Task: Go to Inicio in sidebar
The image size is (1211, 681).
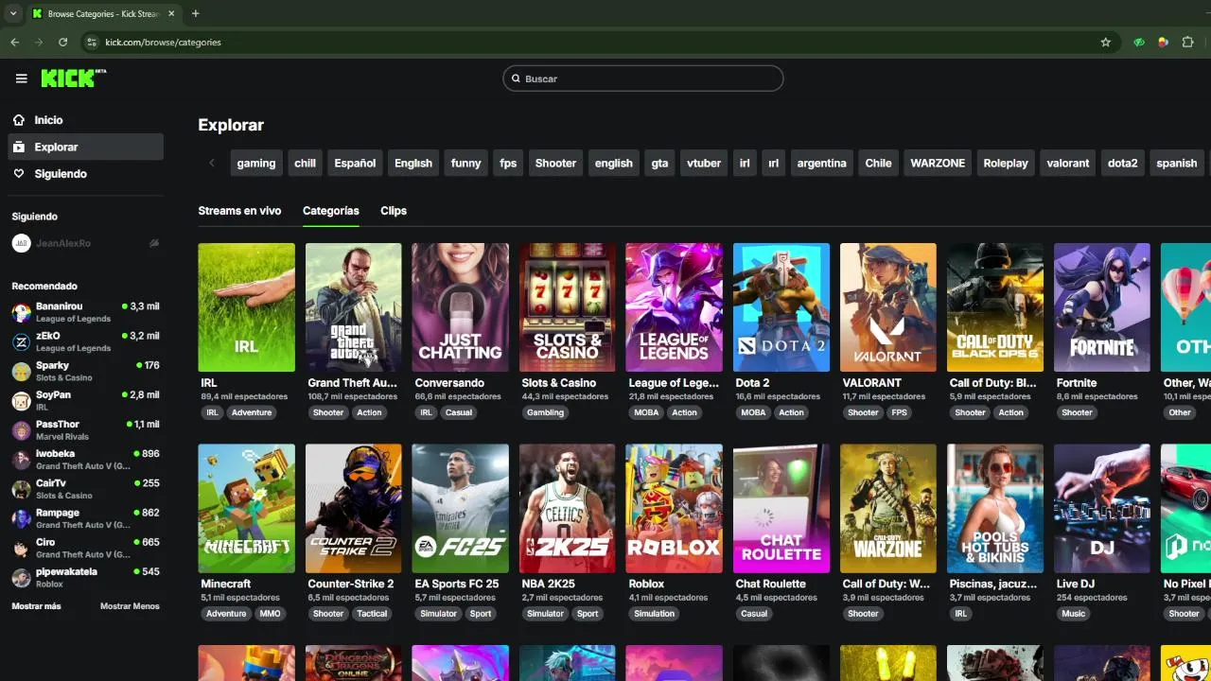Action: (x=85, y=120)
